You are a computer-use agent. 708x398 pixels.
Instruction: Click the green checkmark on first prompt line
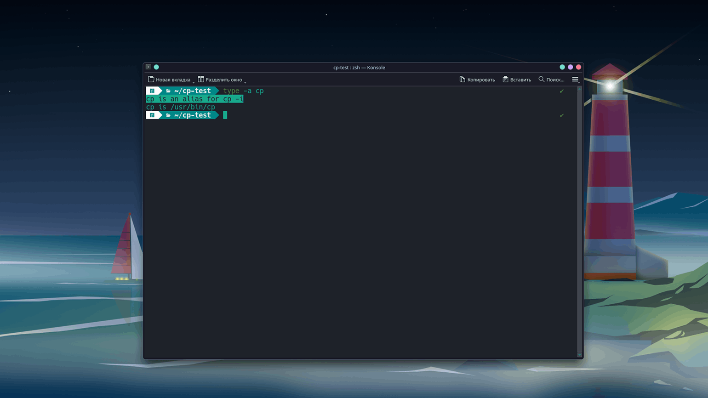[x=561, y=91]
